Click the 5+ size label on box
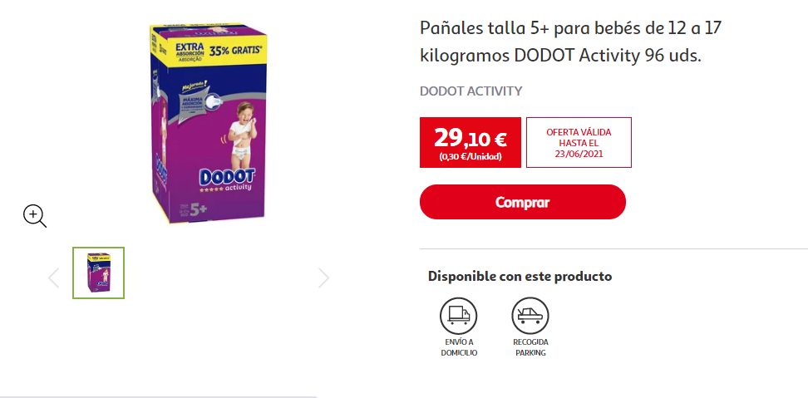This screenshot has height=398, width=808. coord(199,209)
